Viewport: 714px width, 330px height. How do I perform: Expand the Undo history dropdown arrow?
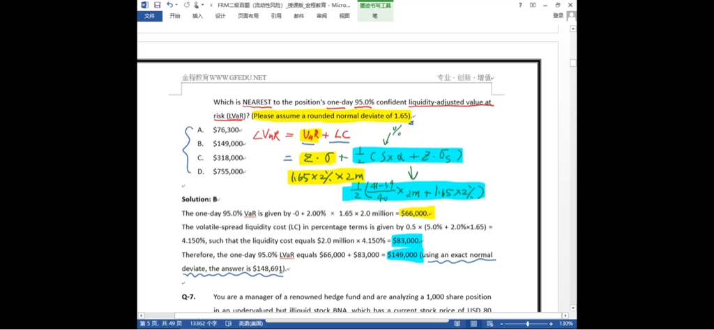[177, 5]
